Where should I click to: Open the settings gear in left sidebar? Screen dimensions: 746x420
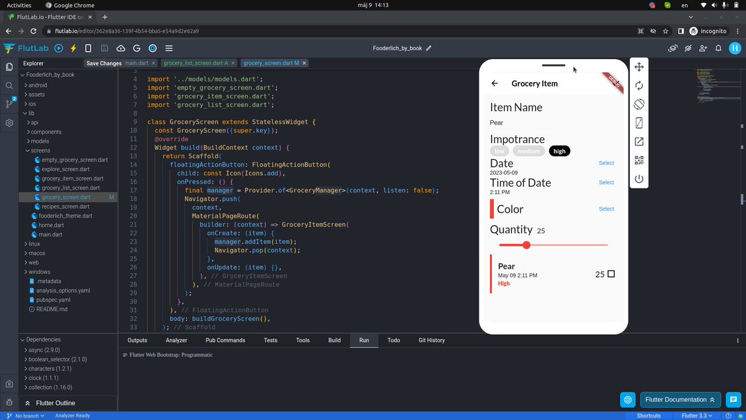point(9,123)
